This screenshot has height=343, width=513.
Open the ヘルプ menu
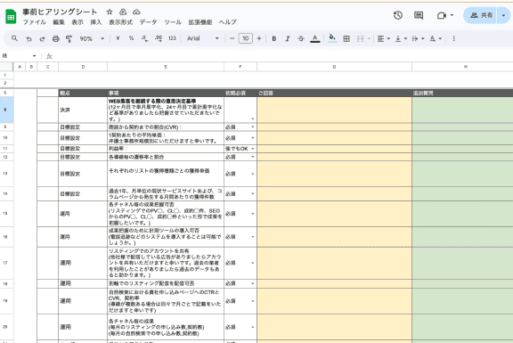click(x=227, y=22)
